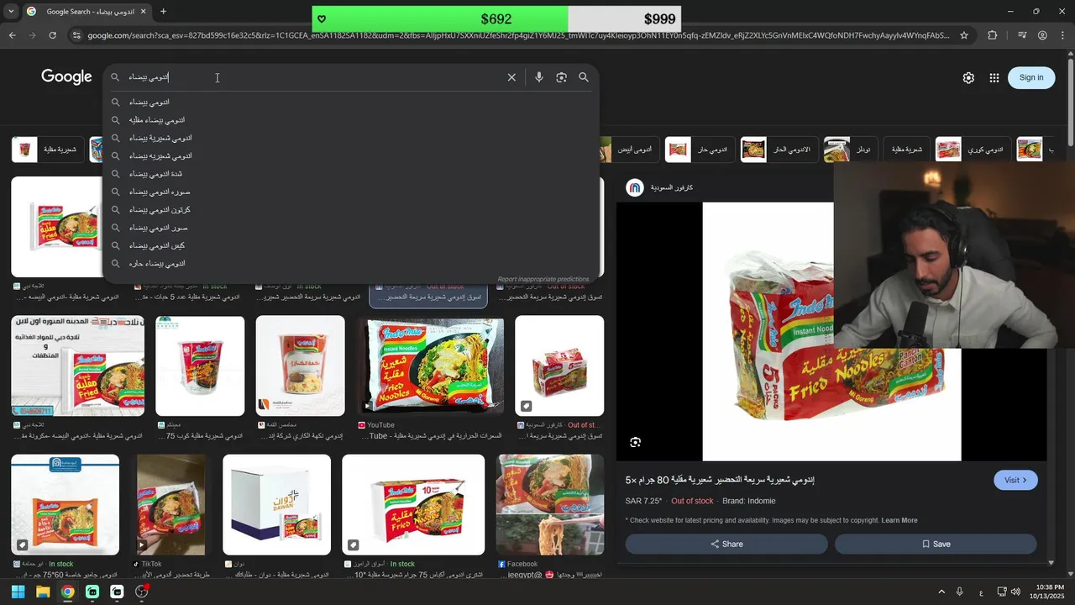Open a new tab with the plus button
1075x605 pixels.
click(163, 12)
